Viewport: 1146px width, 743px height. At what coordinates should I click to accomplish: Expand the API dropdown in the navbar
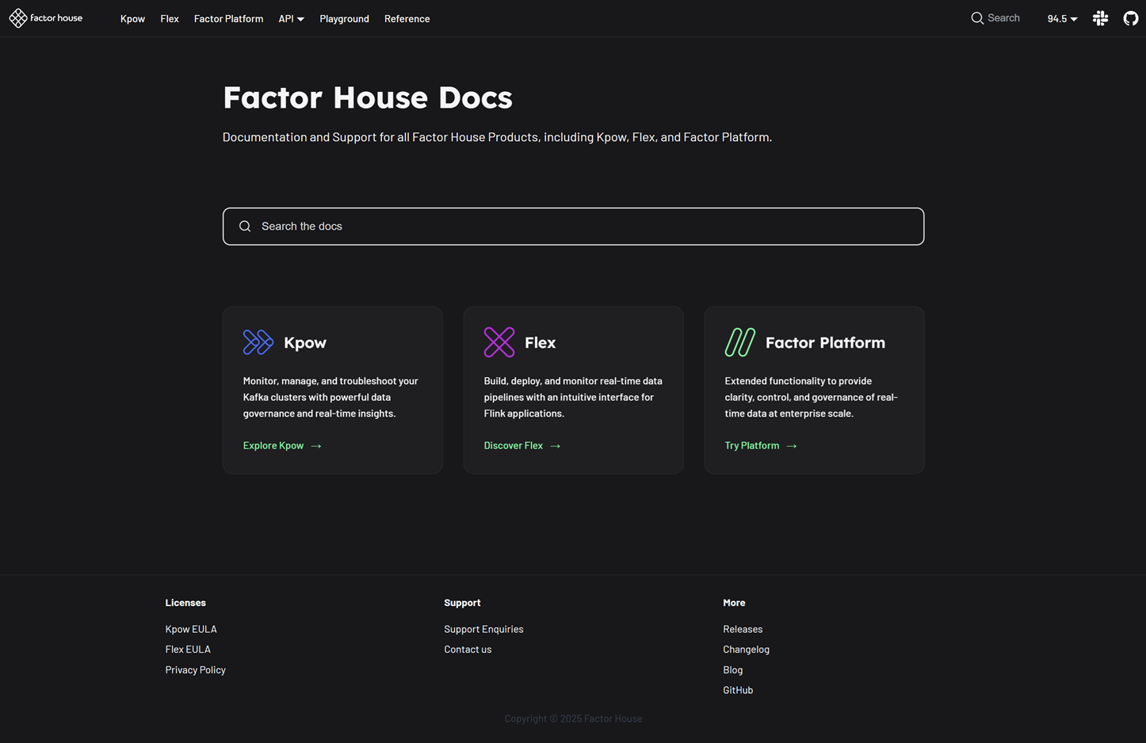[x=291, y=18]
